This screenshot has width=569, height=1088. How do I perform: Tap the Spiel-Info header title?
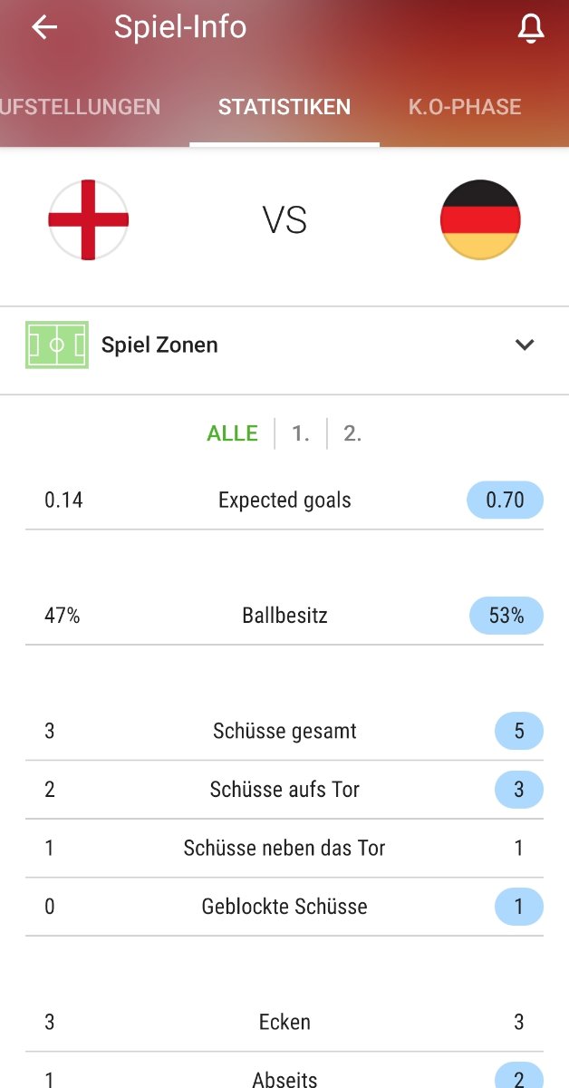(x=180, y=27)
